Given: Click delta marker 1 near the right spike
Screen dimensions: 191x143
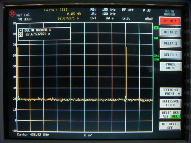Looking at the screenshot, I should (125, 99).
